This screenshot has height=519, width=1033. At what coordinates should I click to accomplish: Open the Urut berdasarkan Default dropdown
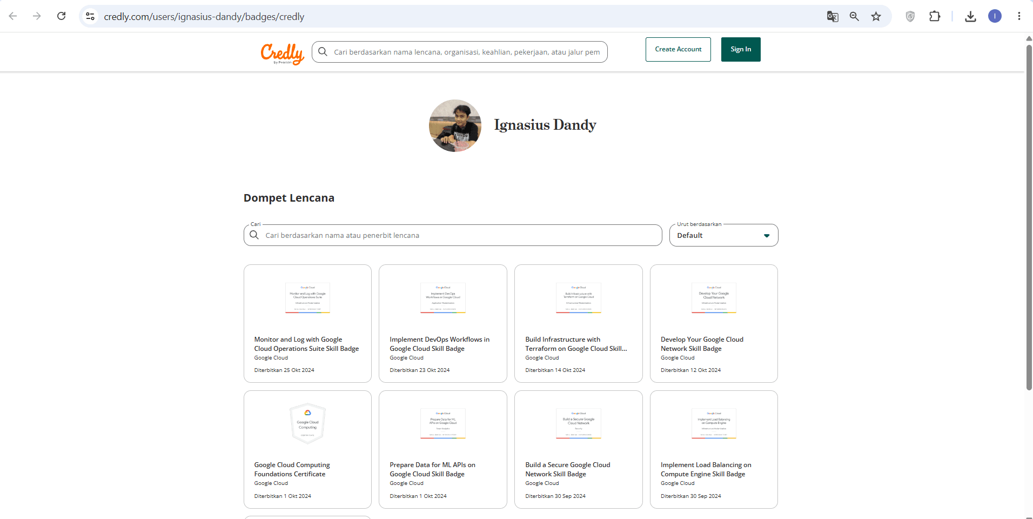[723, 235]
